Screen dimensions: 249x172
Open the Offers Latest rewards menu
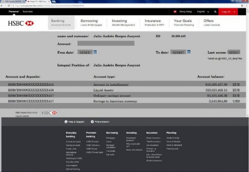tap(212, 23)
